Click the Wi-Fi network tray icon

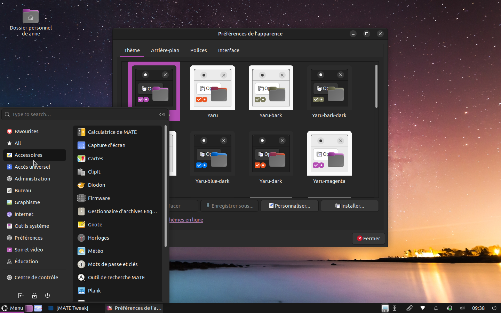coord(423,308)
